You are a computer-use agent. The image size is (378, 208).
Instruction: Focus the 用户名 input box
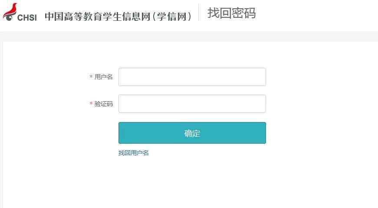coord(192,77)
